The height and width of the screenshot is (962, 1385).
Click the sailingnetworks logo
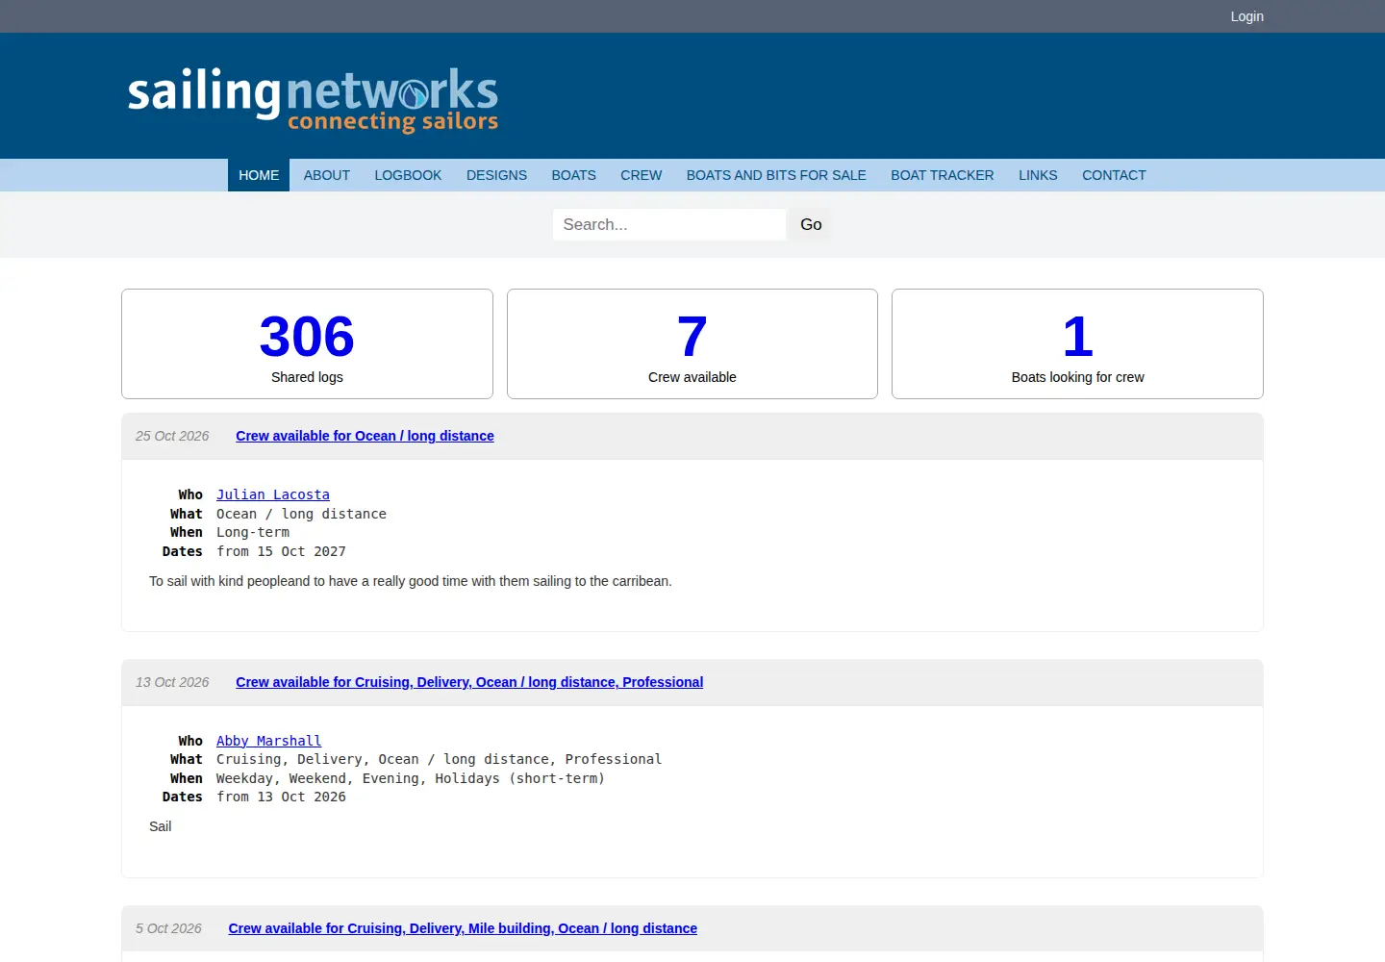[313, 99]
